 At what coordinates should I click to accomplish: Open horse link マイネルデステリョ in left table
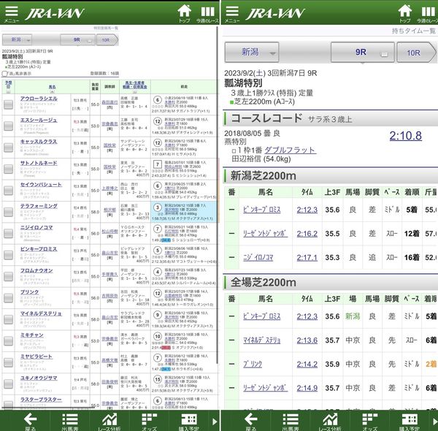pyautogui.click(x=41, y=313)
